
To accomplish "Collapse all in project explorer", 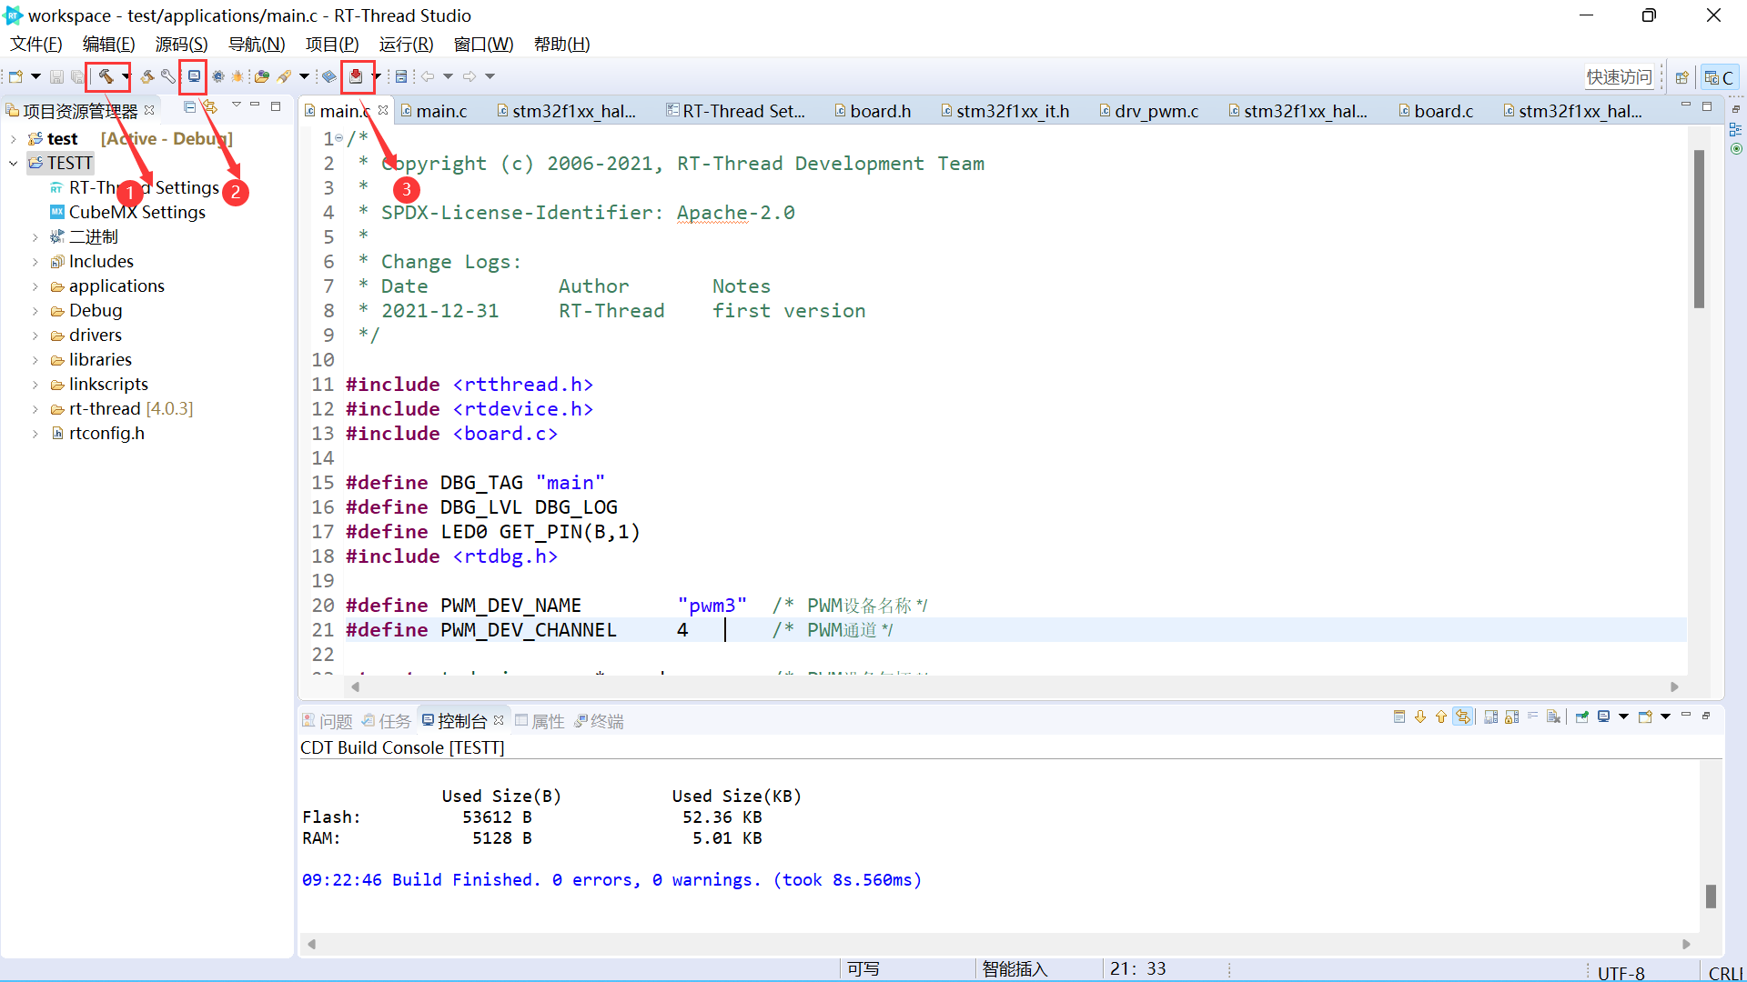I will coord(189,107).
